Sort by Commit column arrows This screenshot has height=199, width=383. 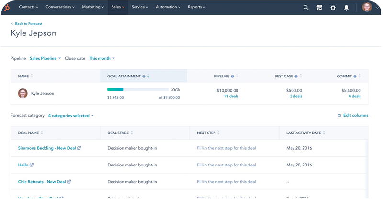(360, 76)
